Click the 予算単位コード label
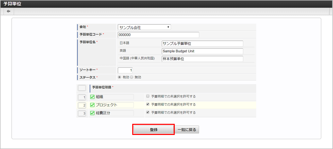 click(x=91, y=34)
